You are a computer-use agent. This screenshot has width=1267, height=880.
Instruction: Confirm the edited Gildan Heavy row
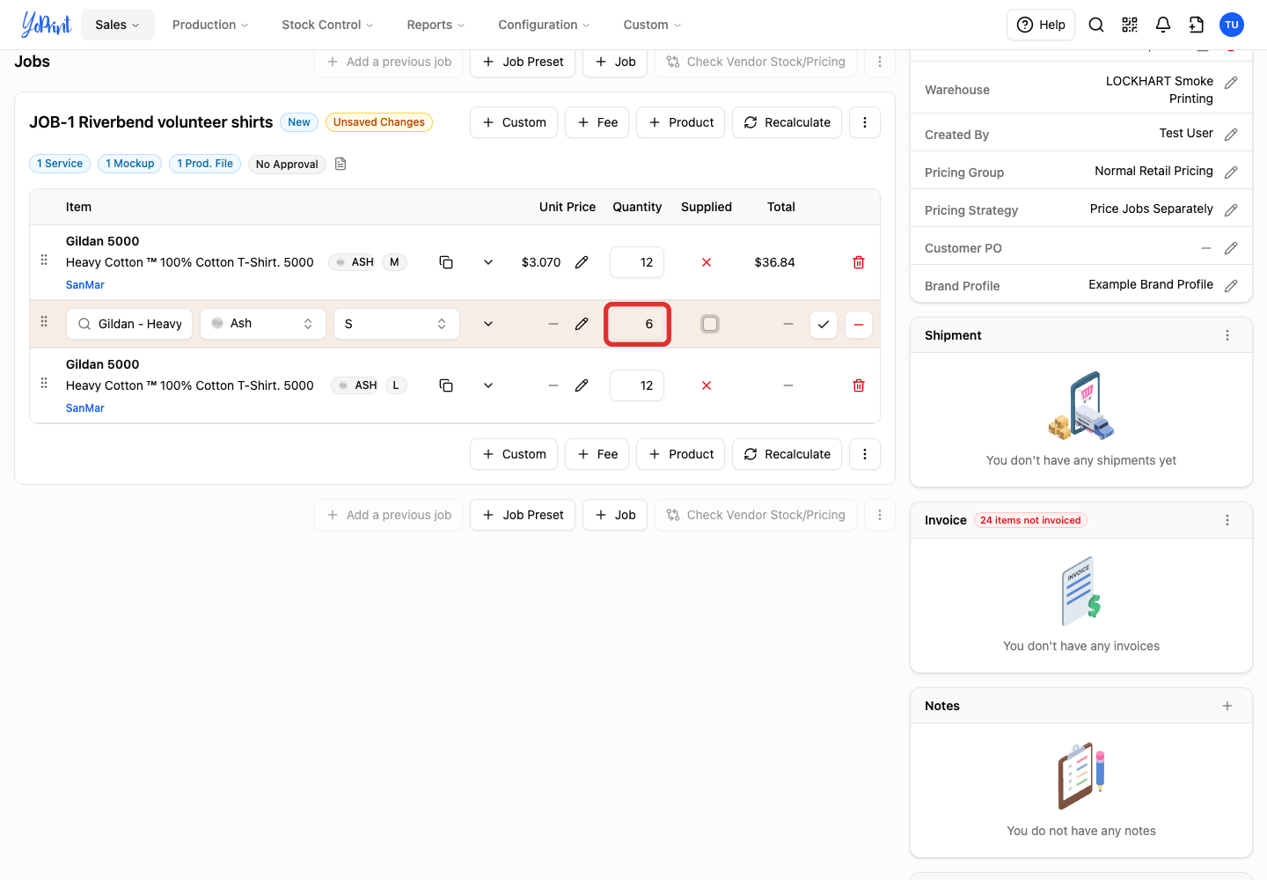[x=824, y=324]
